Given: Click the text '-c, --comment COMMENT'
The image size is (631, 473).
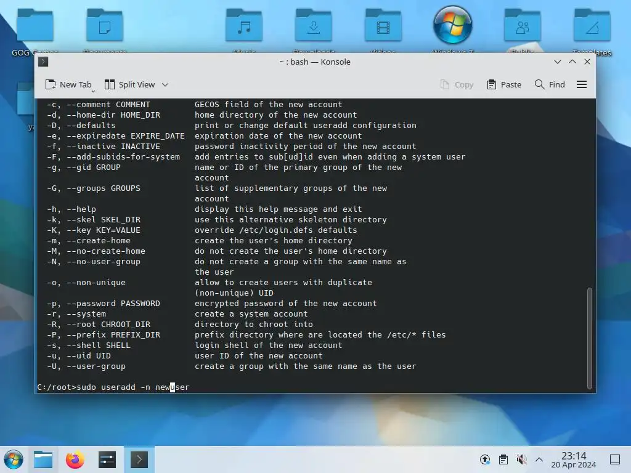Looking at the screenshot, I should point(98,105).
